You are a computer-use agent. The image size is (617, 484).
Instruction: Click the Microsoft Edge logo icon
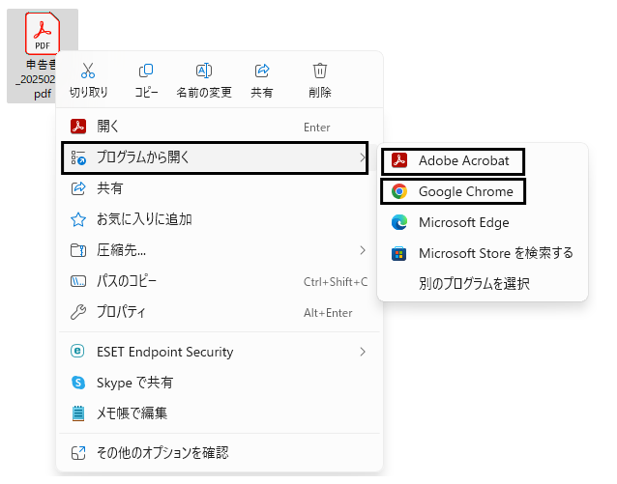pyautogui.click(x=399, y=222)
